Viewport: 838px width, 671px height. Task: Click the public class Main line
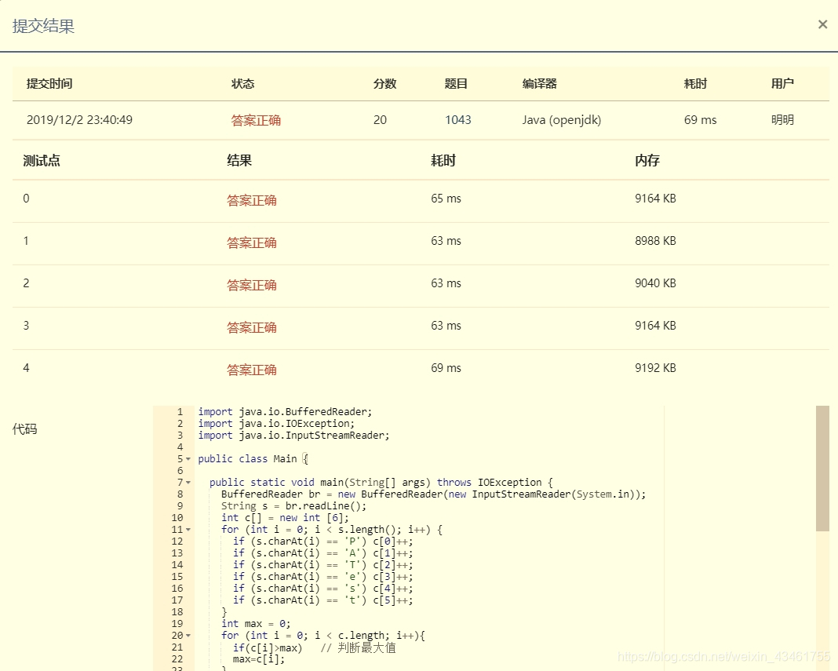[x=253, y=459]
